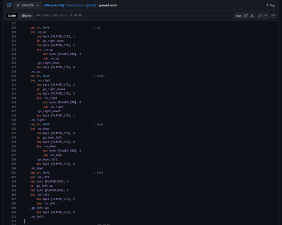Switch to the Code tab
This screenshot has width=282, height=225.
tap(12, 16)
